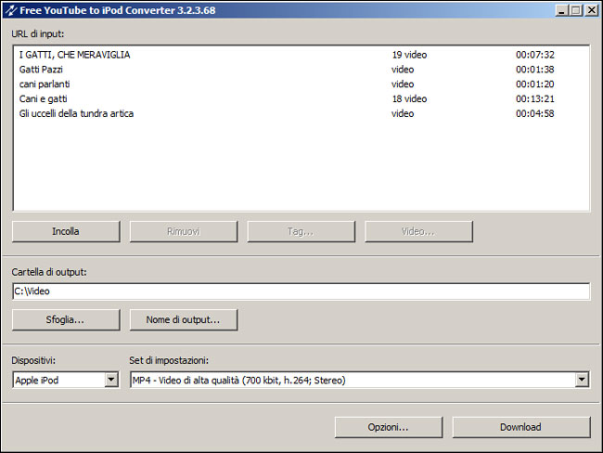Maximize the converter window
Image resolution: width=603 pixels, height=453 pixels.
(576, 10)
